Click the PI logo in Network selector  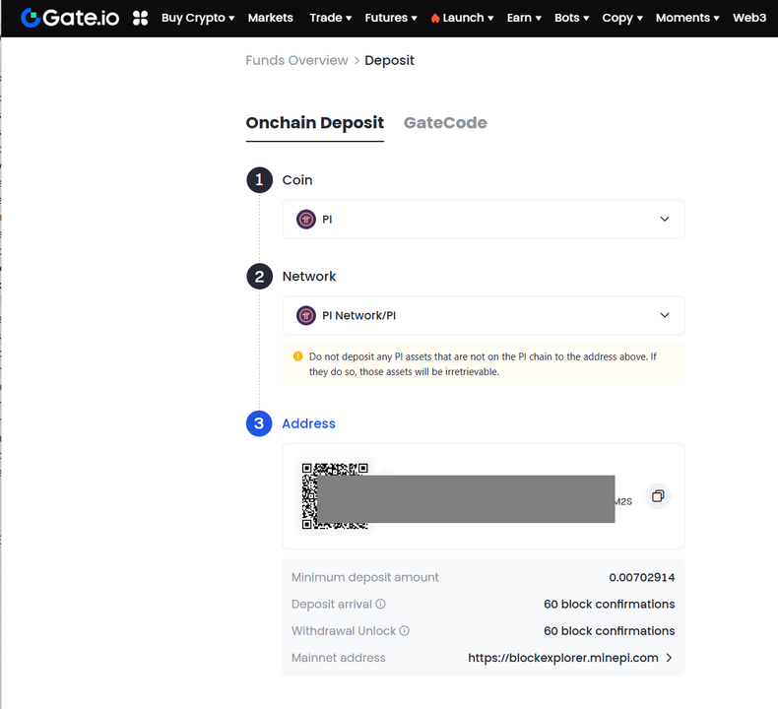click(x=306, y=315)
